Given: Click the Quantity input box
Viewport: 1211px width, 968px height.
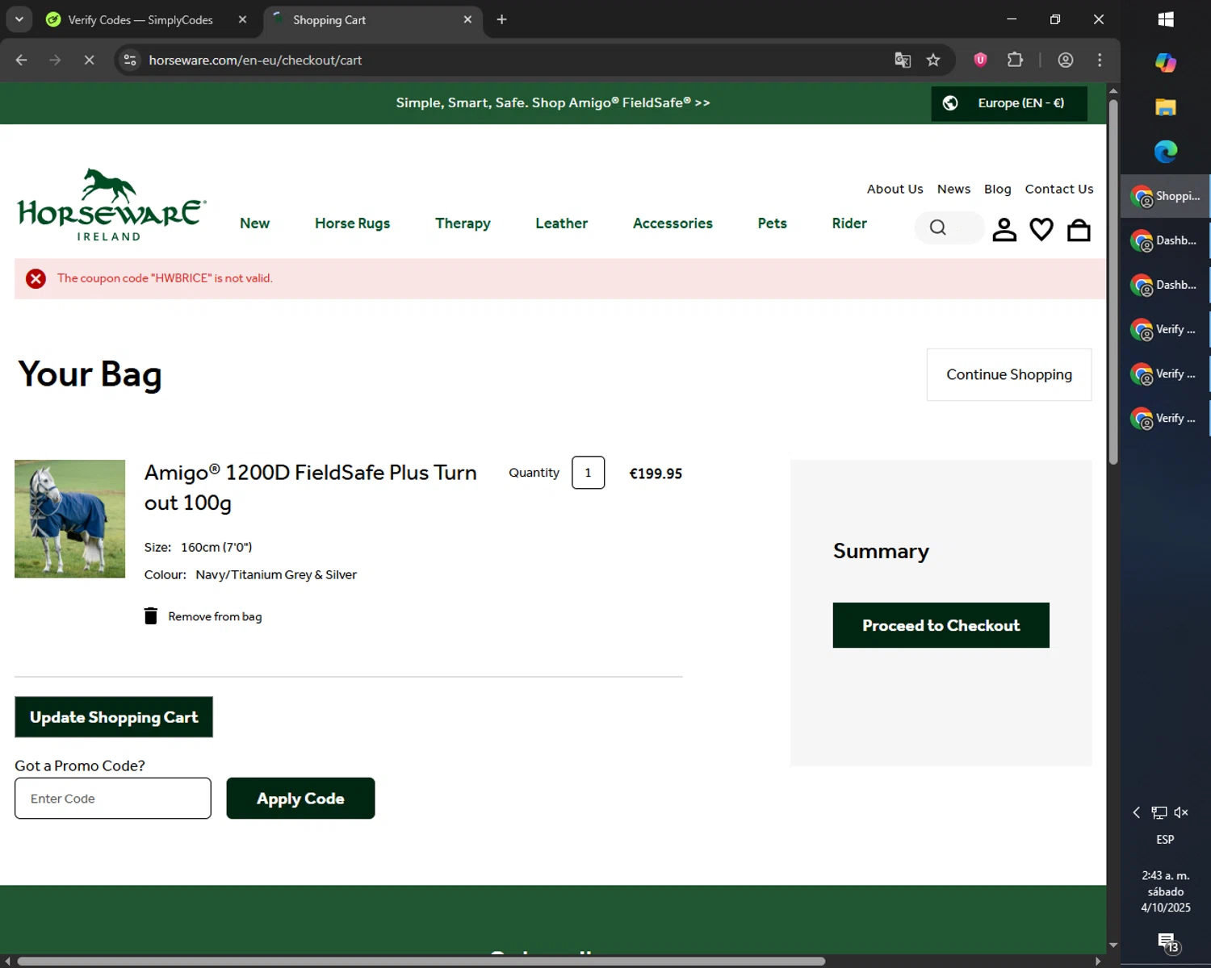Looking at the screenshot, I should [588, 473].
